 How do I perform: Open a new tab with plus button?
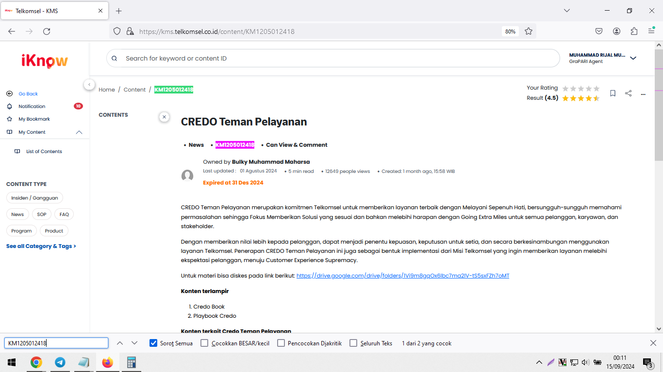(x=118, y=11)
